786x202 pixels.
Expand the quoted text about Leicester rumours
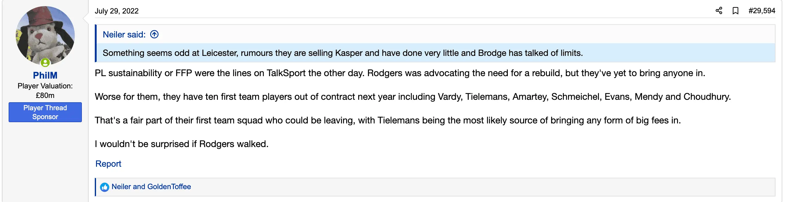click(x=342, y=53)
